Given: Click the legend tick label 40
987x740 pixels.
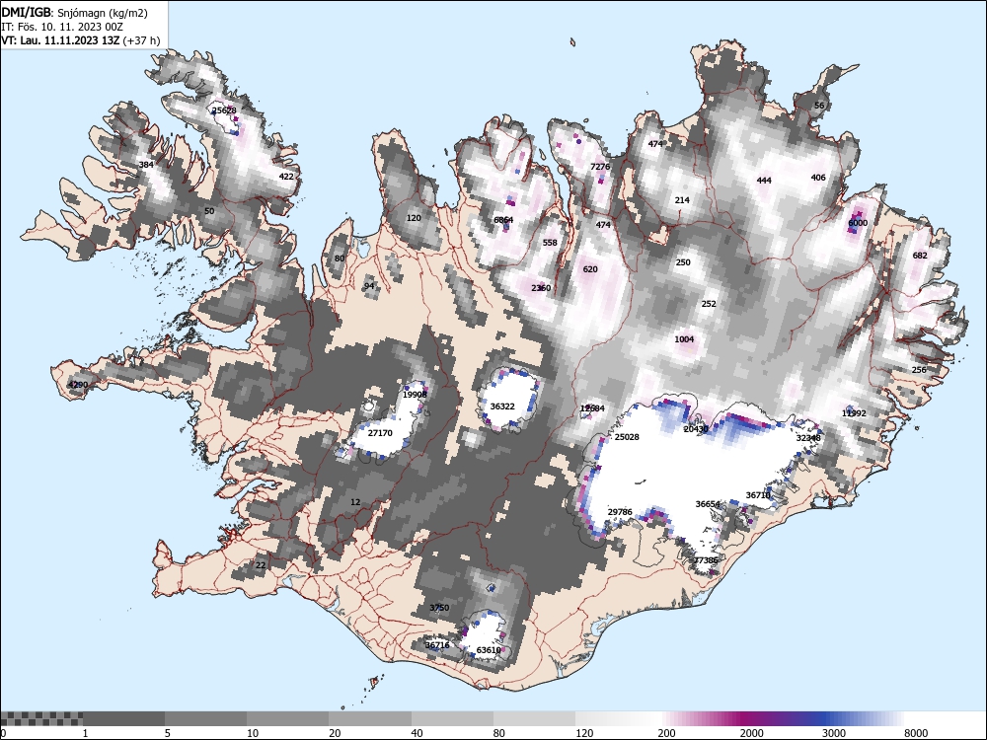Looking at the screenshot, I should pos(418,733).
